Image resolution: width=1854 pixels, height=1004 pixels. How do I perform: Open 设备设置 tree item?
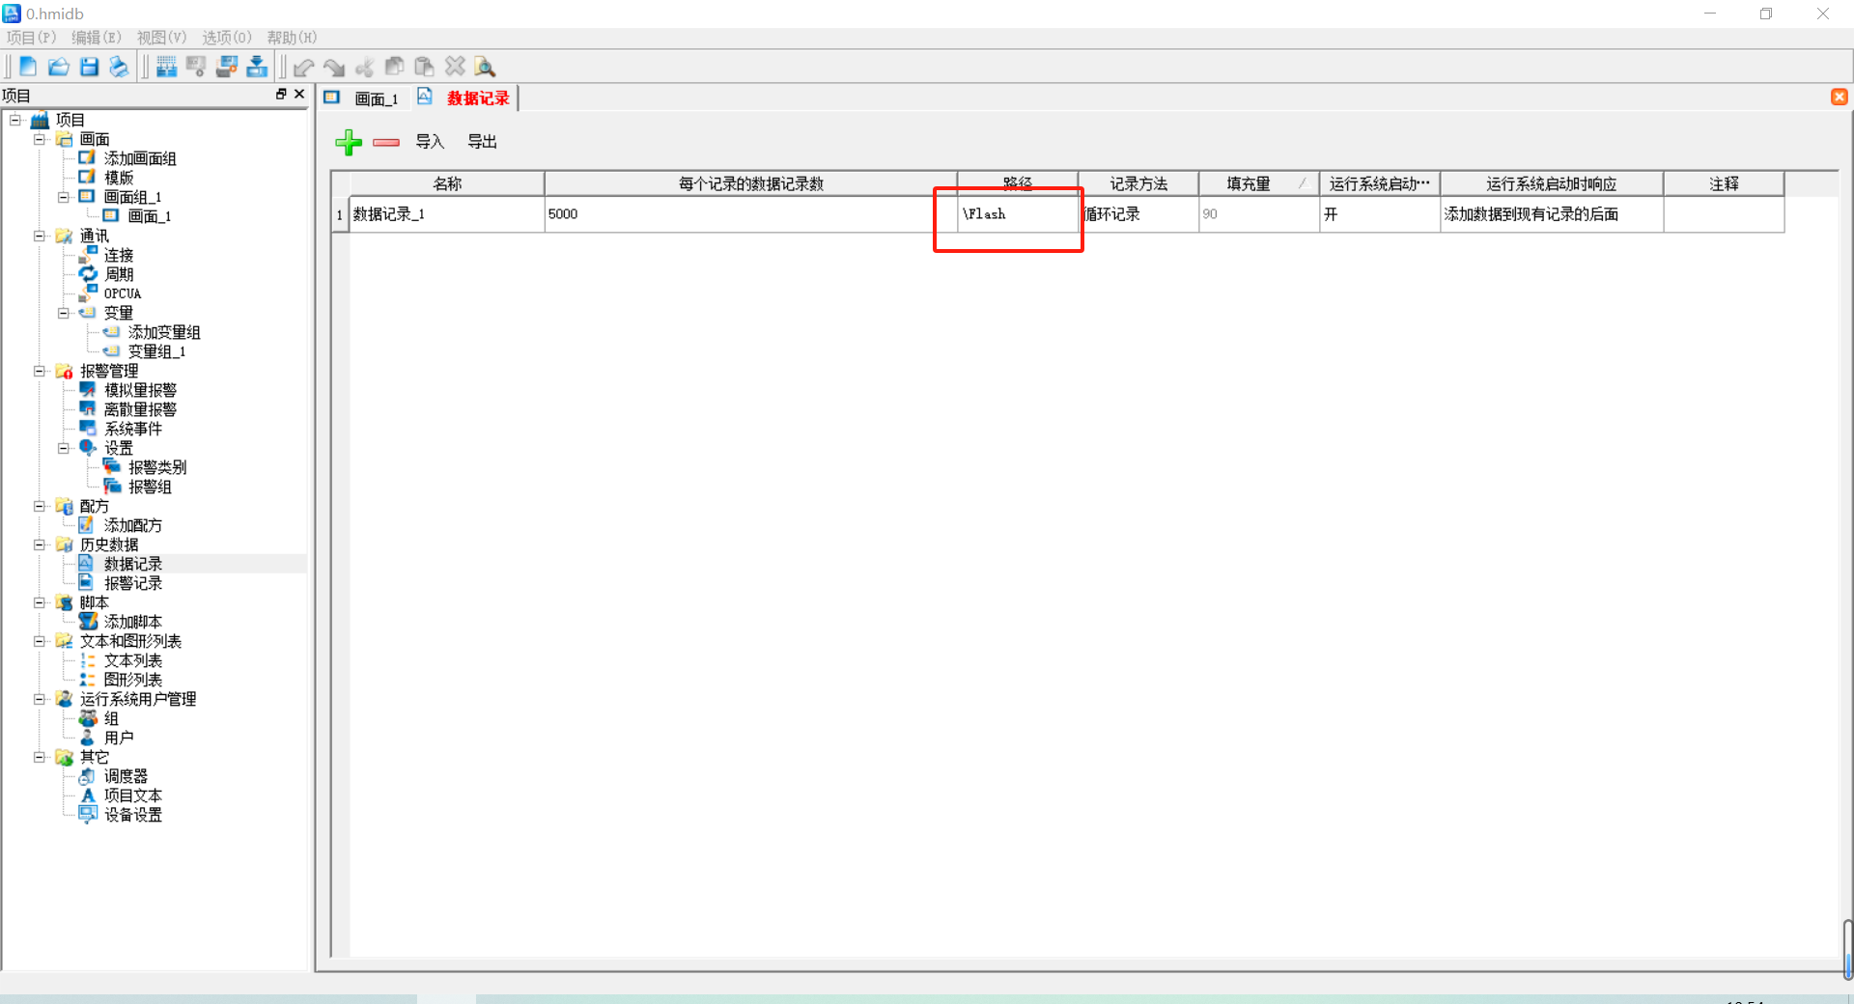[x=133, y=815]
